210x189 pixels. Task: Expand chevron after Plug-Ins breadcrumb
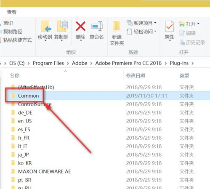193,64
